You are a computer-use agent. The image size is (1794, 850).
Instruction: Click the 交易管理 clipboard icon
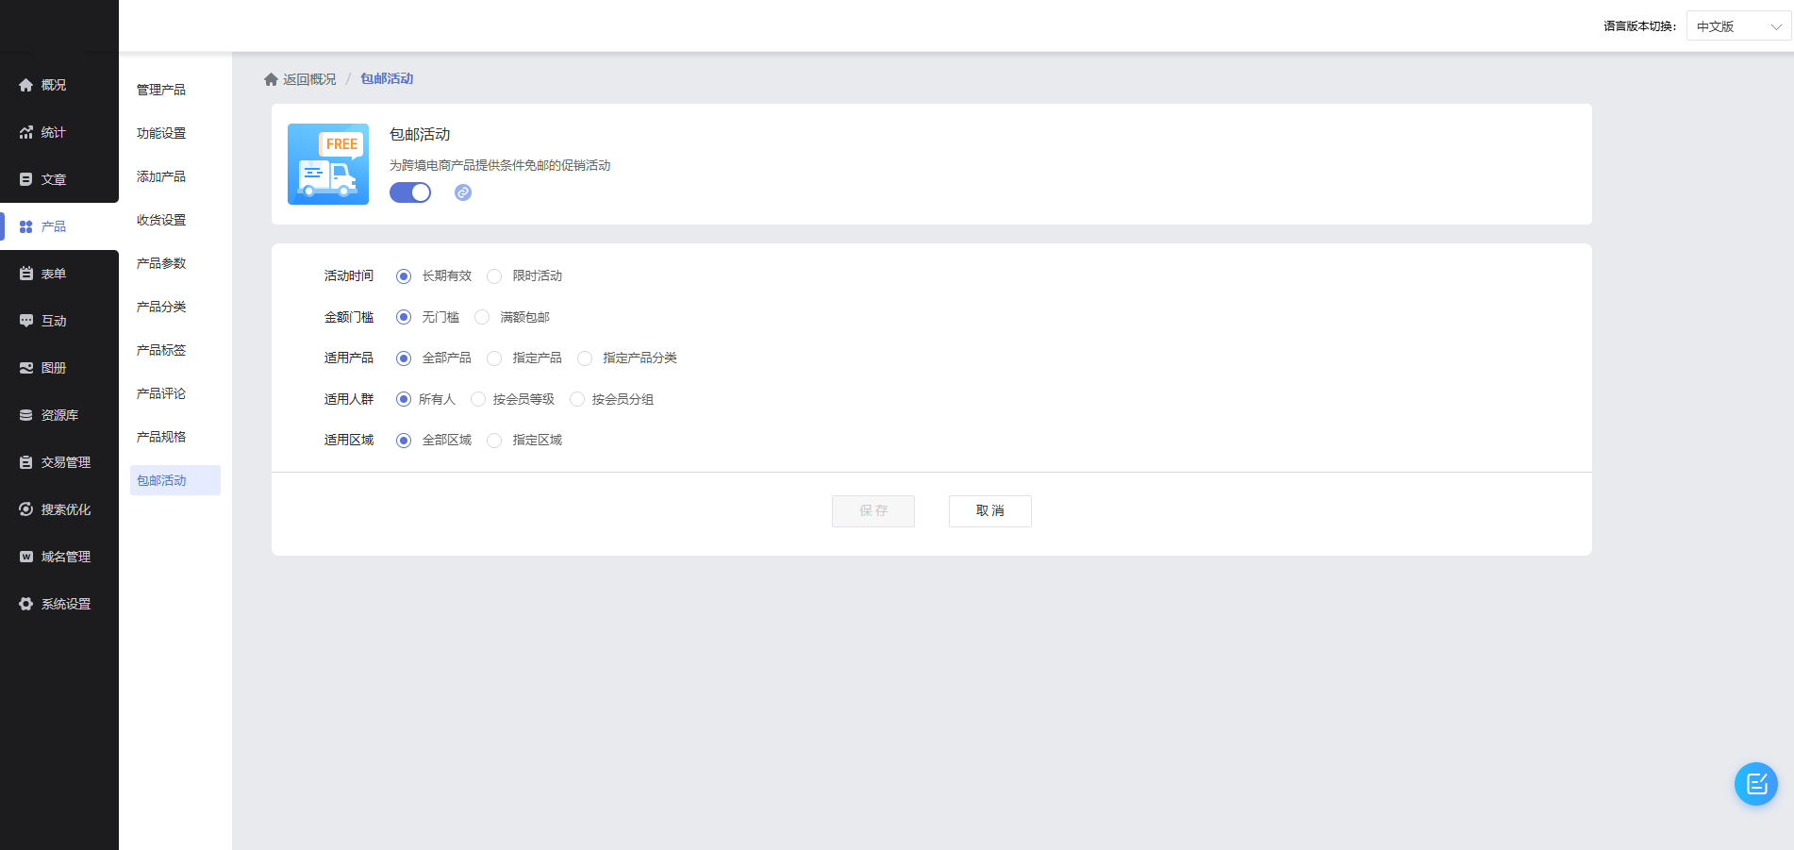[26, 462]
